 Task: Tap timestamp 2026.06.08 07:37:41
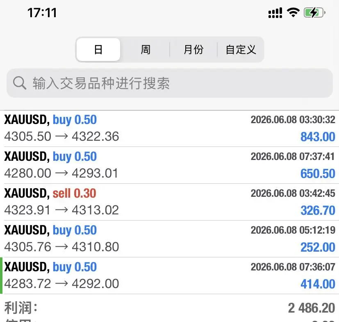(x=293, y=156)
